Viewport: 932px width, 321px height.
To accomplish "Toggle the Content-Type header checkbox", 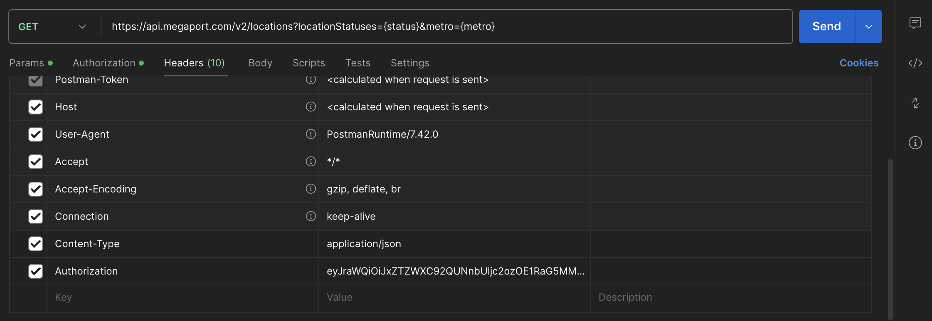I will 36,244.
